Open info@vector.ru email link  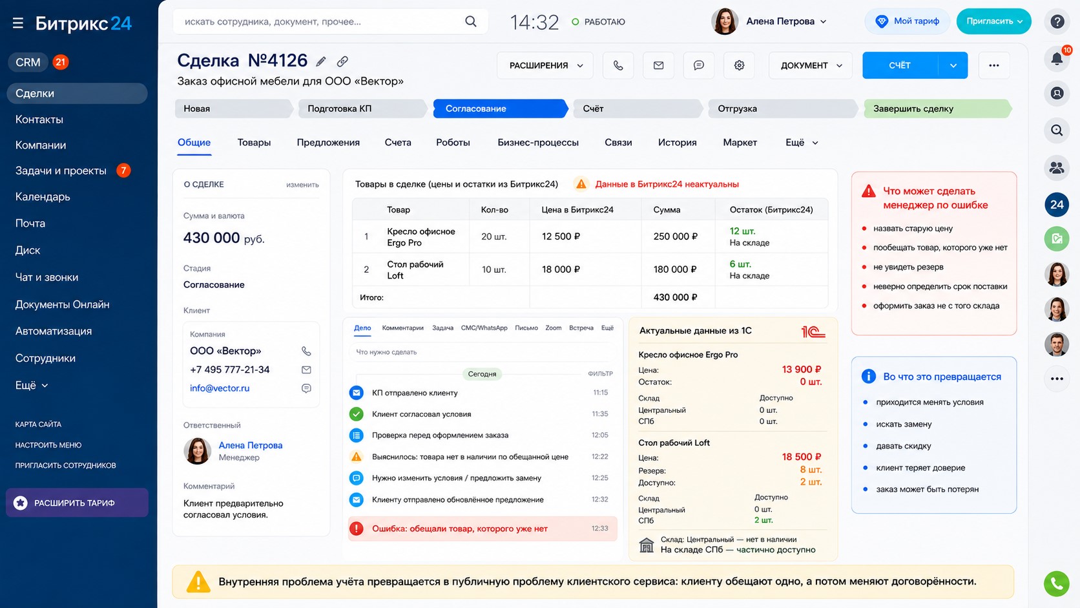(x=220, y=388)
